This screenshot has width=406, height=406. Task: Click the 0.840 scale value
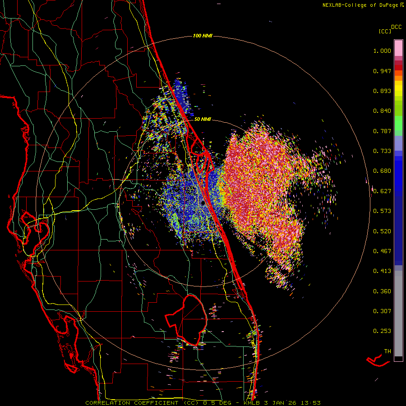coord(382,111)
